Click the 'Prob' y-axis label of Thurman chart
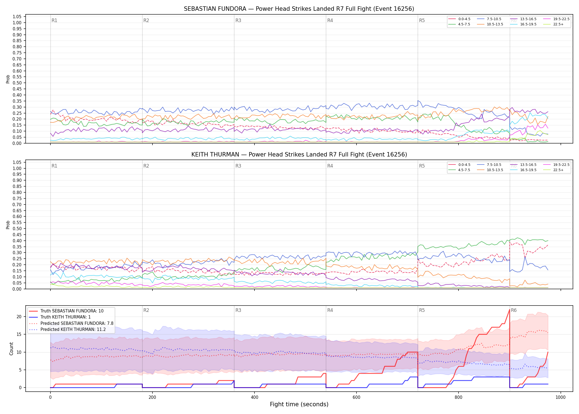This screenshot has height=414, width=579. pos(8,225)
